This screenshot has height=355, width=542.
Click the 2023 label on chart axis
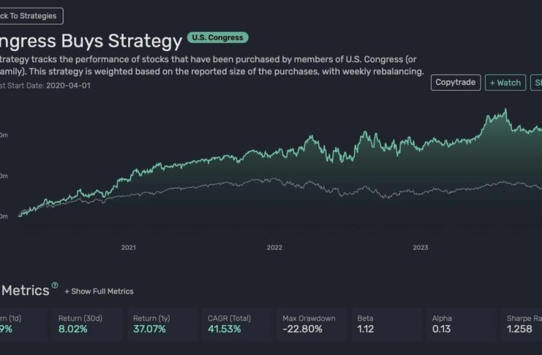[421, 248]
